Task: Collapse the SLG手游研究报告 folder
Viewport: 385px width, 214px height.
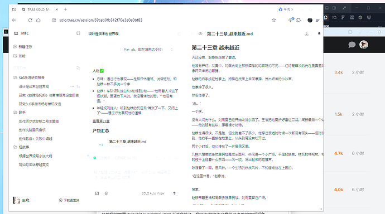Action: tap(29, 77)
